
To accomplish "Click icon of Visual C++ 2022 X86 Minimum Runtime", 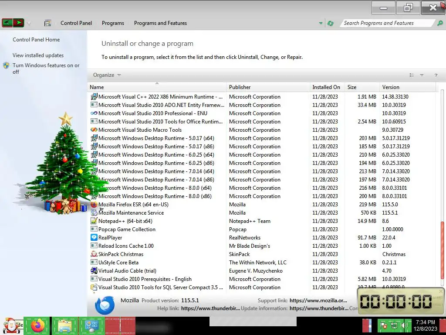I will tap(94, 96).
